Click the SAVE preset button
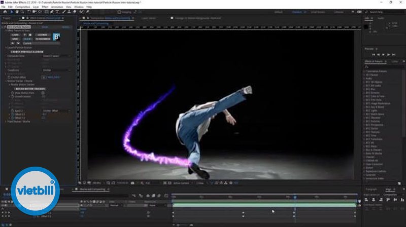 [15, 39]
